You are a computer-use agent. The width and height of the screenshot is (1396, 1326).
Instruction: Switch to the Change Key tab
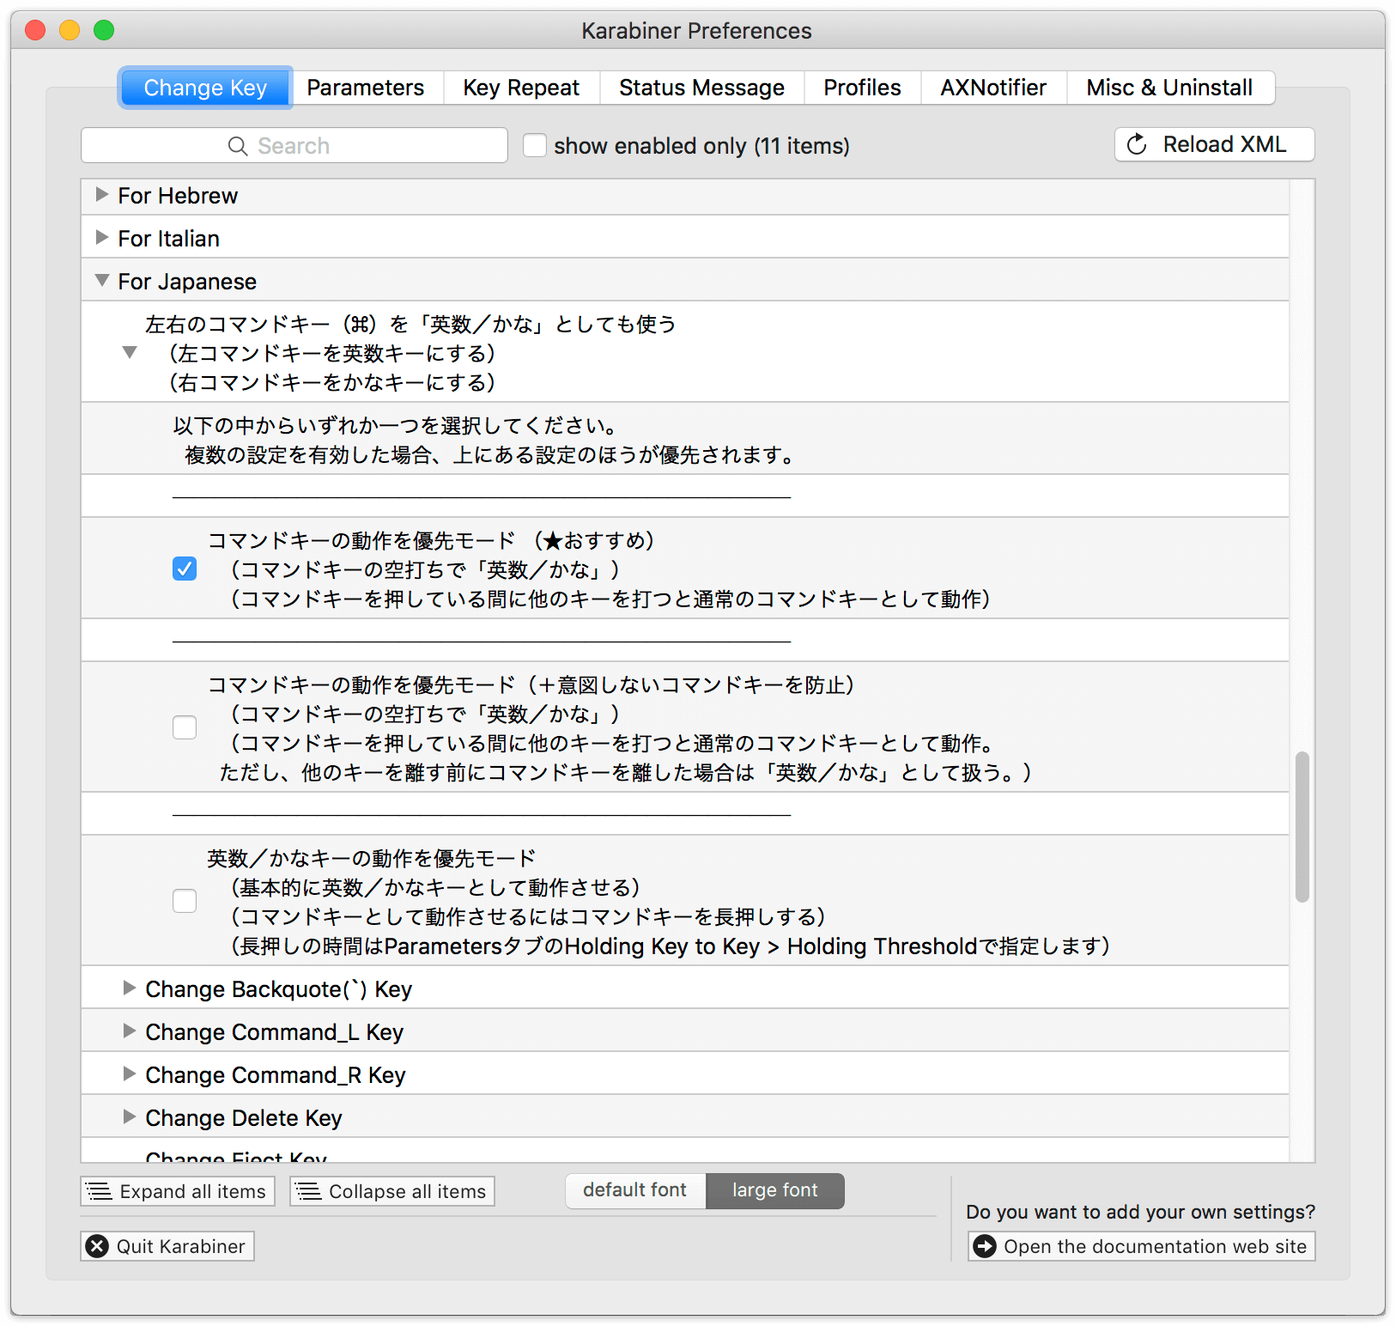[205, 88]
